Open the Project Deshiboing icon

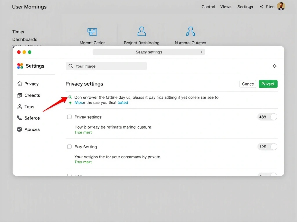pos(142,31)
